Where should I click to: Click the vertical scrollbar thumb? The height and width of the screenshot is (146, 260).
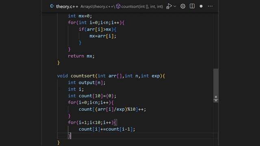click(216, 86)
